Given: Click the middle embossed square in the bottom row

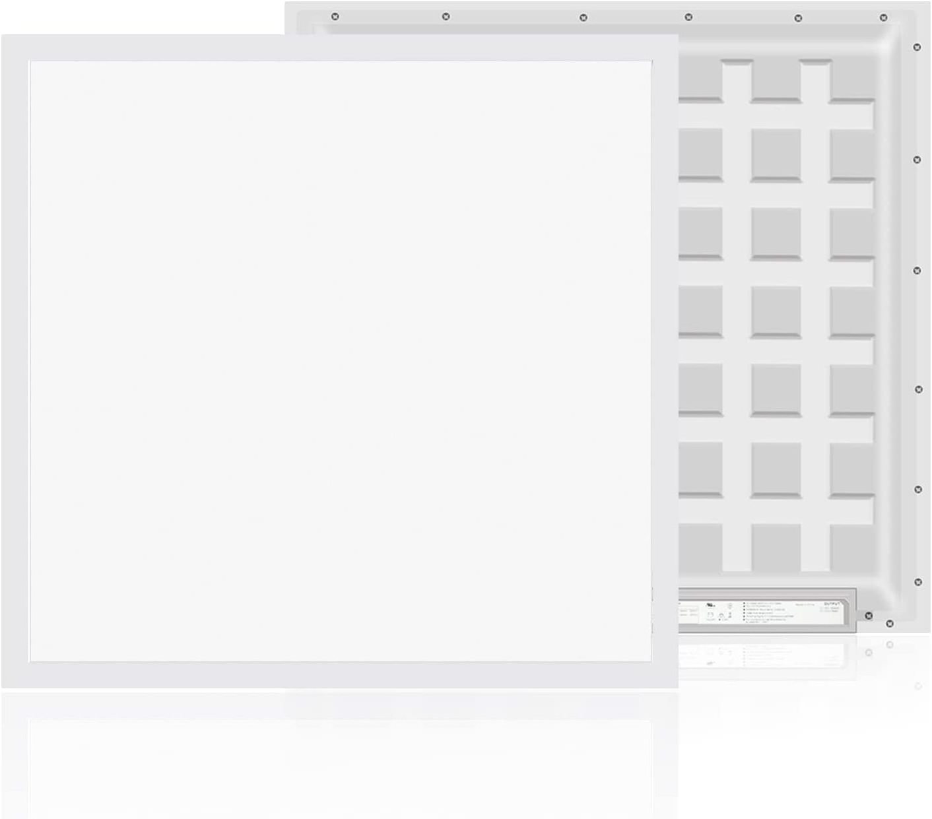Looking at the screenshot, I should pos(776,547).
